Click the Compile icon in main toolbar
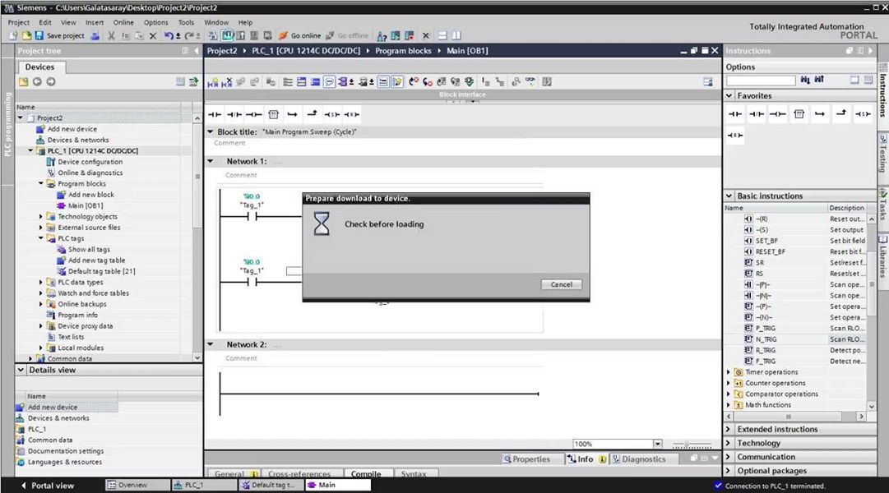889x493 pixels. pyautogui.click(x=213, y=35)
